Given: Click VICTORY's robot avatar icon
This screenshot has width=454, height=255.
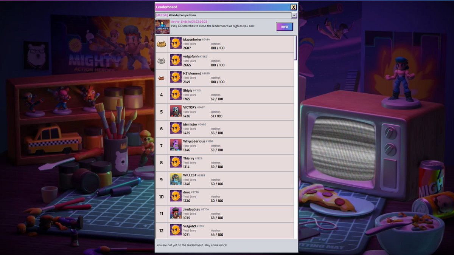Looking at the screenshot, I should coord(176,111).
